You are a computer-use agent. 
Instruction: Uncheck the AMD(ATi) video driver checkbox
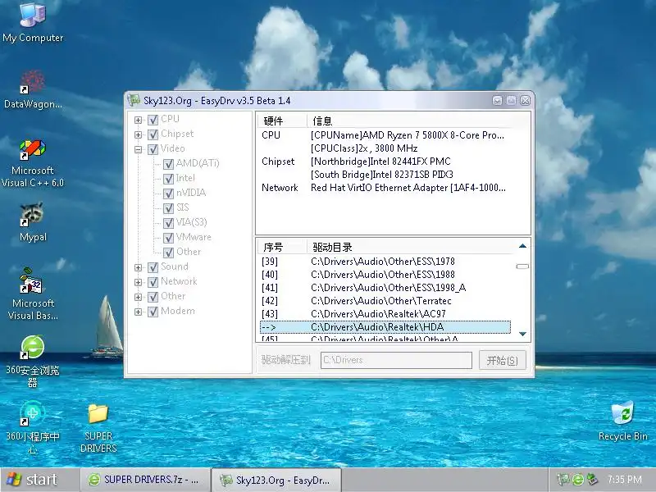point(168,164)
